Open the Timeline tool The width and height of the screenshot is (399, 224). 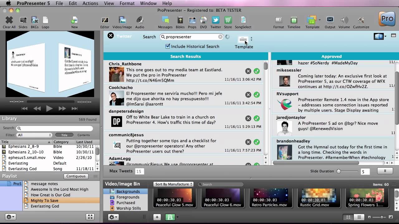pyautogui.click(x=294, y=21)
